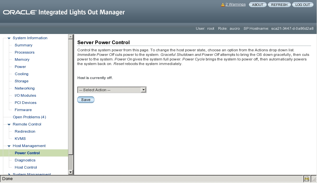Open PCI Devices page

[x=26, y=103]
